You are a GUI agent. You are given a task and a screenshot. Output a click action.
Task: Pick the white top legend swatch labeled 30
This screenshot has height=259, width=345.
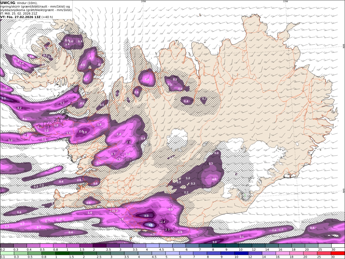point(338,246)
